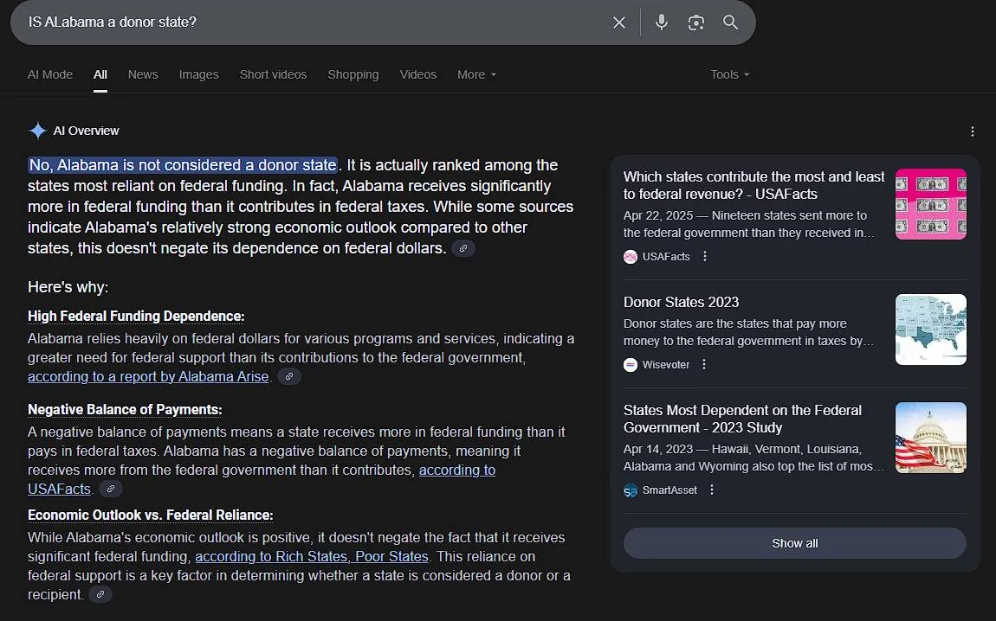This screenshot has width=996, height=621.
Task: Open 'according to a report by Alabama Arise' link
Action: click(148, 377)
